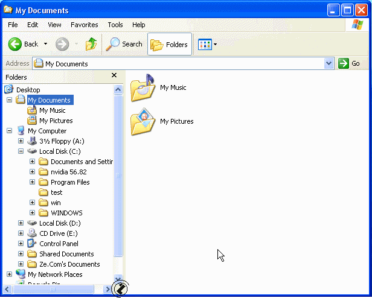Select the Local Disk (C:) drive icon
The width and height of the screenshot is (372, 298).
tap(32, 151)
